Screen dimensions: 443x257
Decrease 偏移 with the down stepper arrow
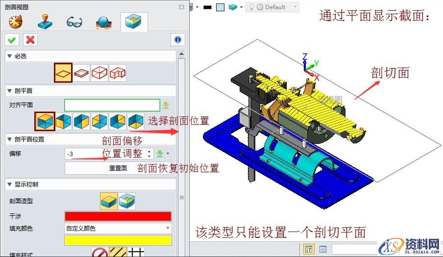[x=149, y=156]
